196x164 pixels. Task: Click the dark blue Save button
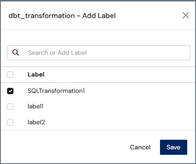173,147
